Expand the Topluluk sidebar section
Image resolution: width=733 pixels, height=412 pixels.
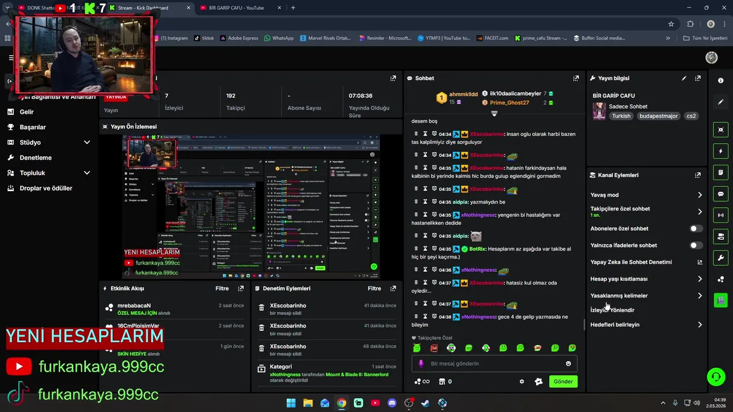[87, 173]
